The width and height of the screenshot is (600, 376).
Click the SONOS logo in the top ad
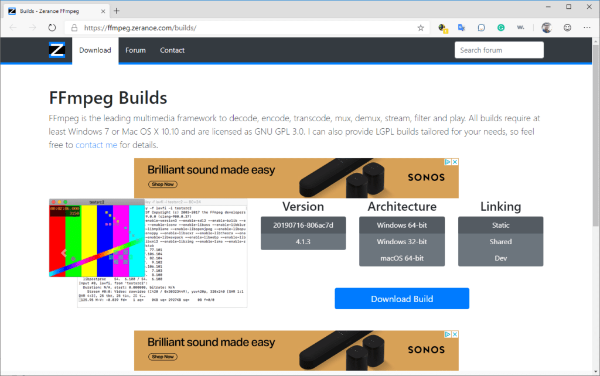tap(427, 177)
